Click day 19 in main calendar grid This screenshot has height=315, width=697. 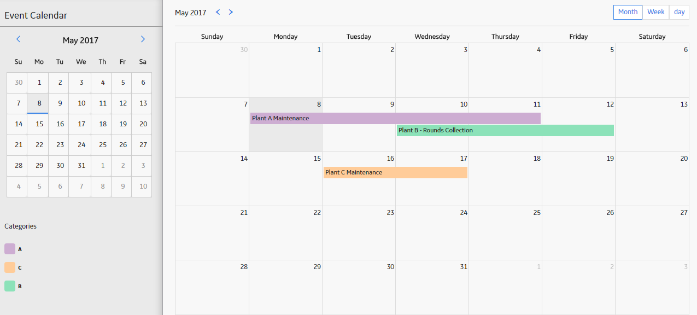click(x=578, y=179)
